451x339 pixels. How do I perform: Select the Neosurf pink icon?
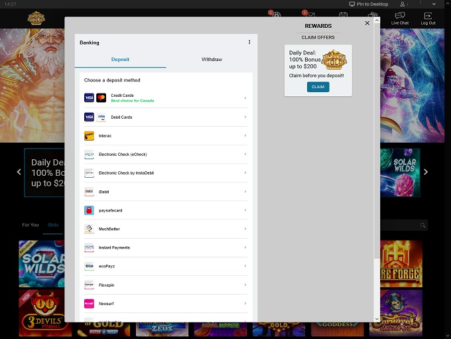[x=89, y=303]
